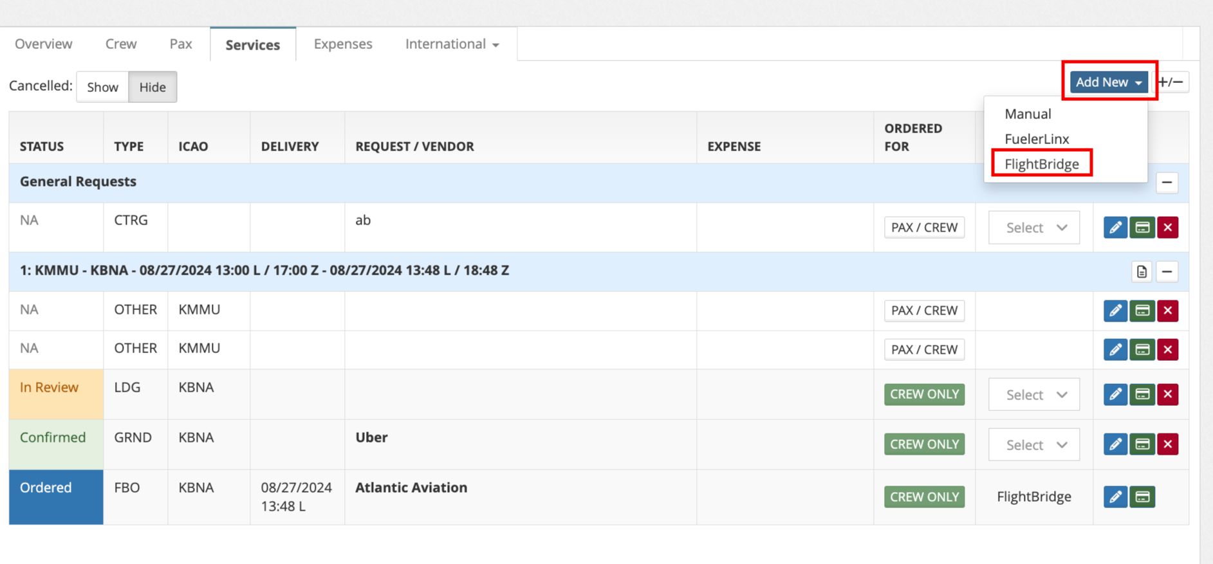Choose Manual from Add New menu
The height and width of the screenshot is (564, 1213).
point(1028,114)
